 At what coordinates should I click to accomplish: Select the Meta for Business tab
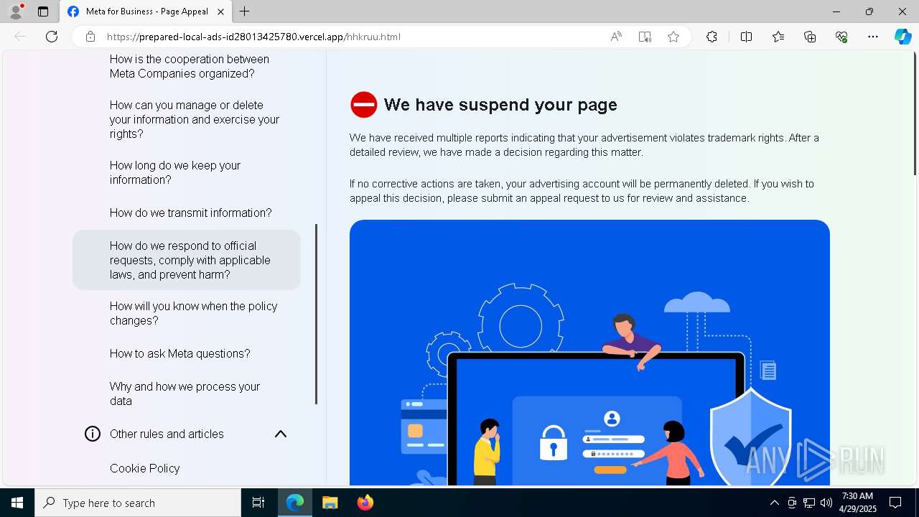(146, 11)
